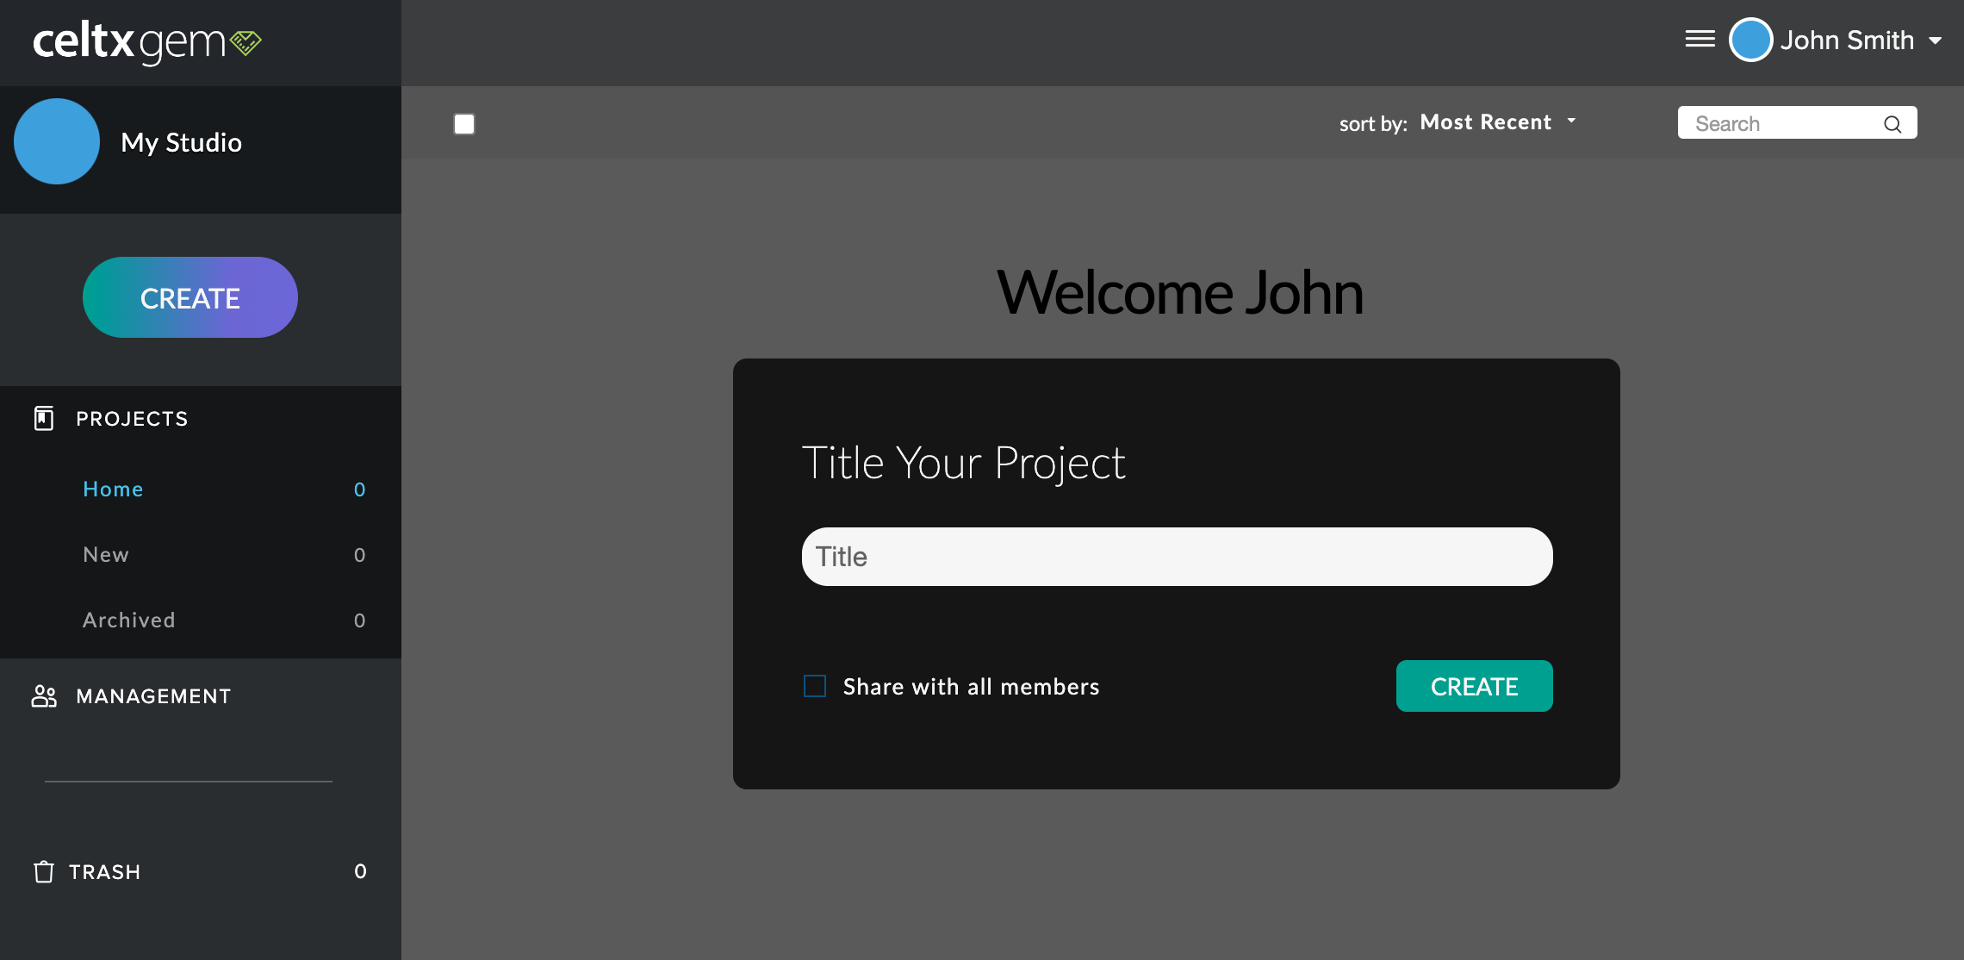Enable Share with all members checkbox
The width and height of the screenshot is (1964, 960).
point(815,686)
